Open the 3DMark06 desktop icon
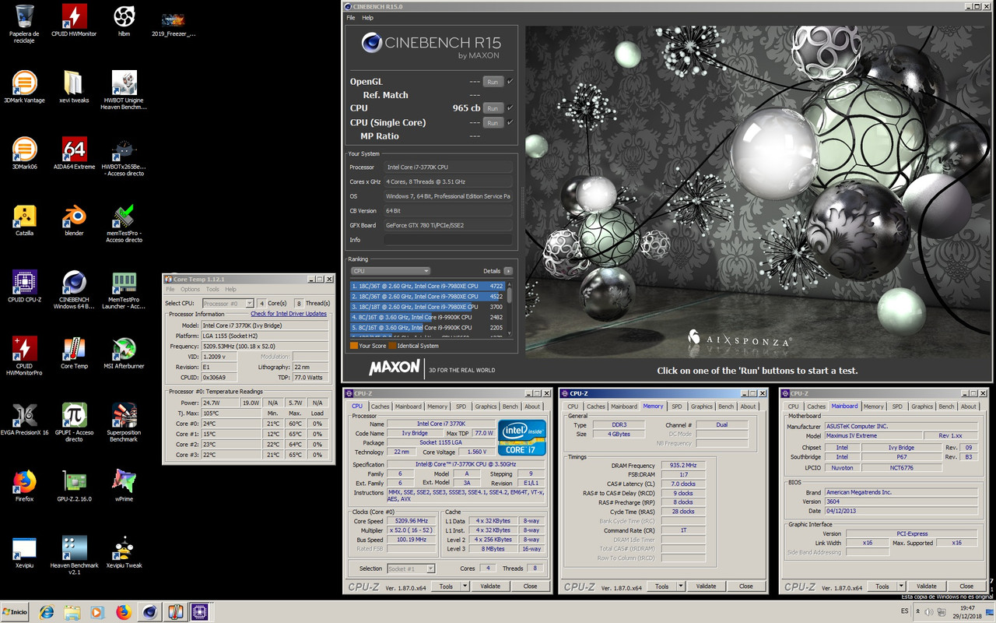 24,154
